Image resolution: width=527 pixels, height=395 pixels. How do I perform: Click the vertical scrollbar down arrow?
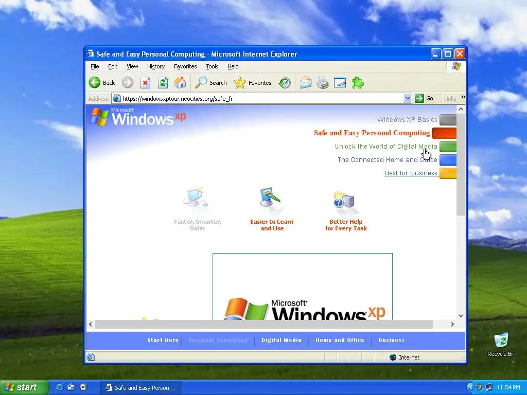(461, 316)
